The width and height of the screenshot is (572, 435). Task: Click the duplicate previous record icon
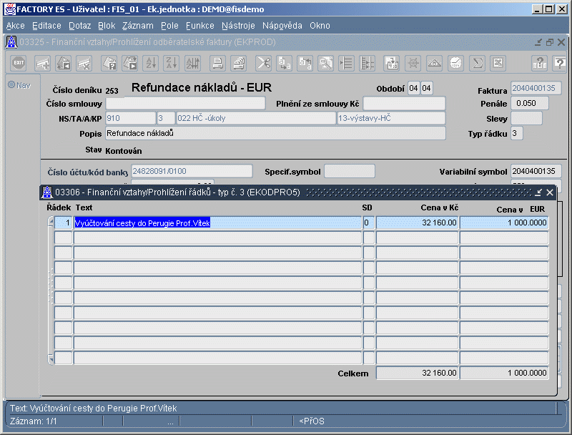coord(63,64)
